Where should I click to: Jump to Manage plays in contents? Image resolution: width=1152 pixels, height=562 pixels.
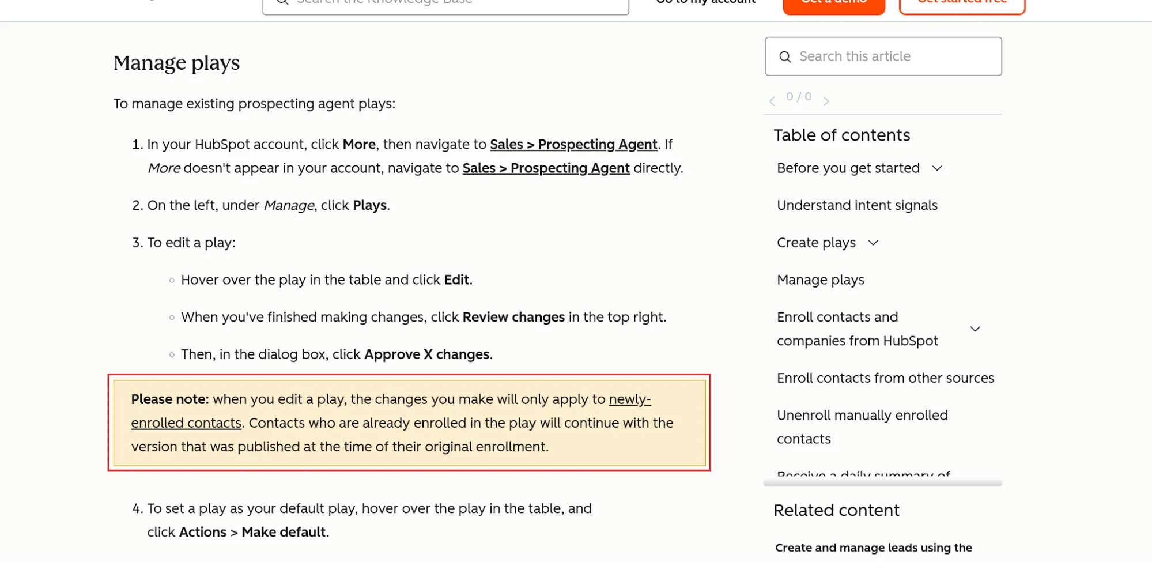(x=821, y=280)
